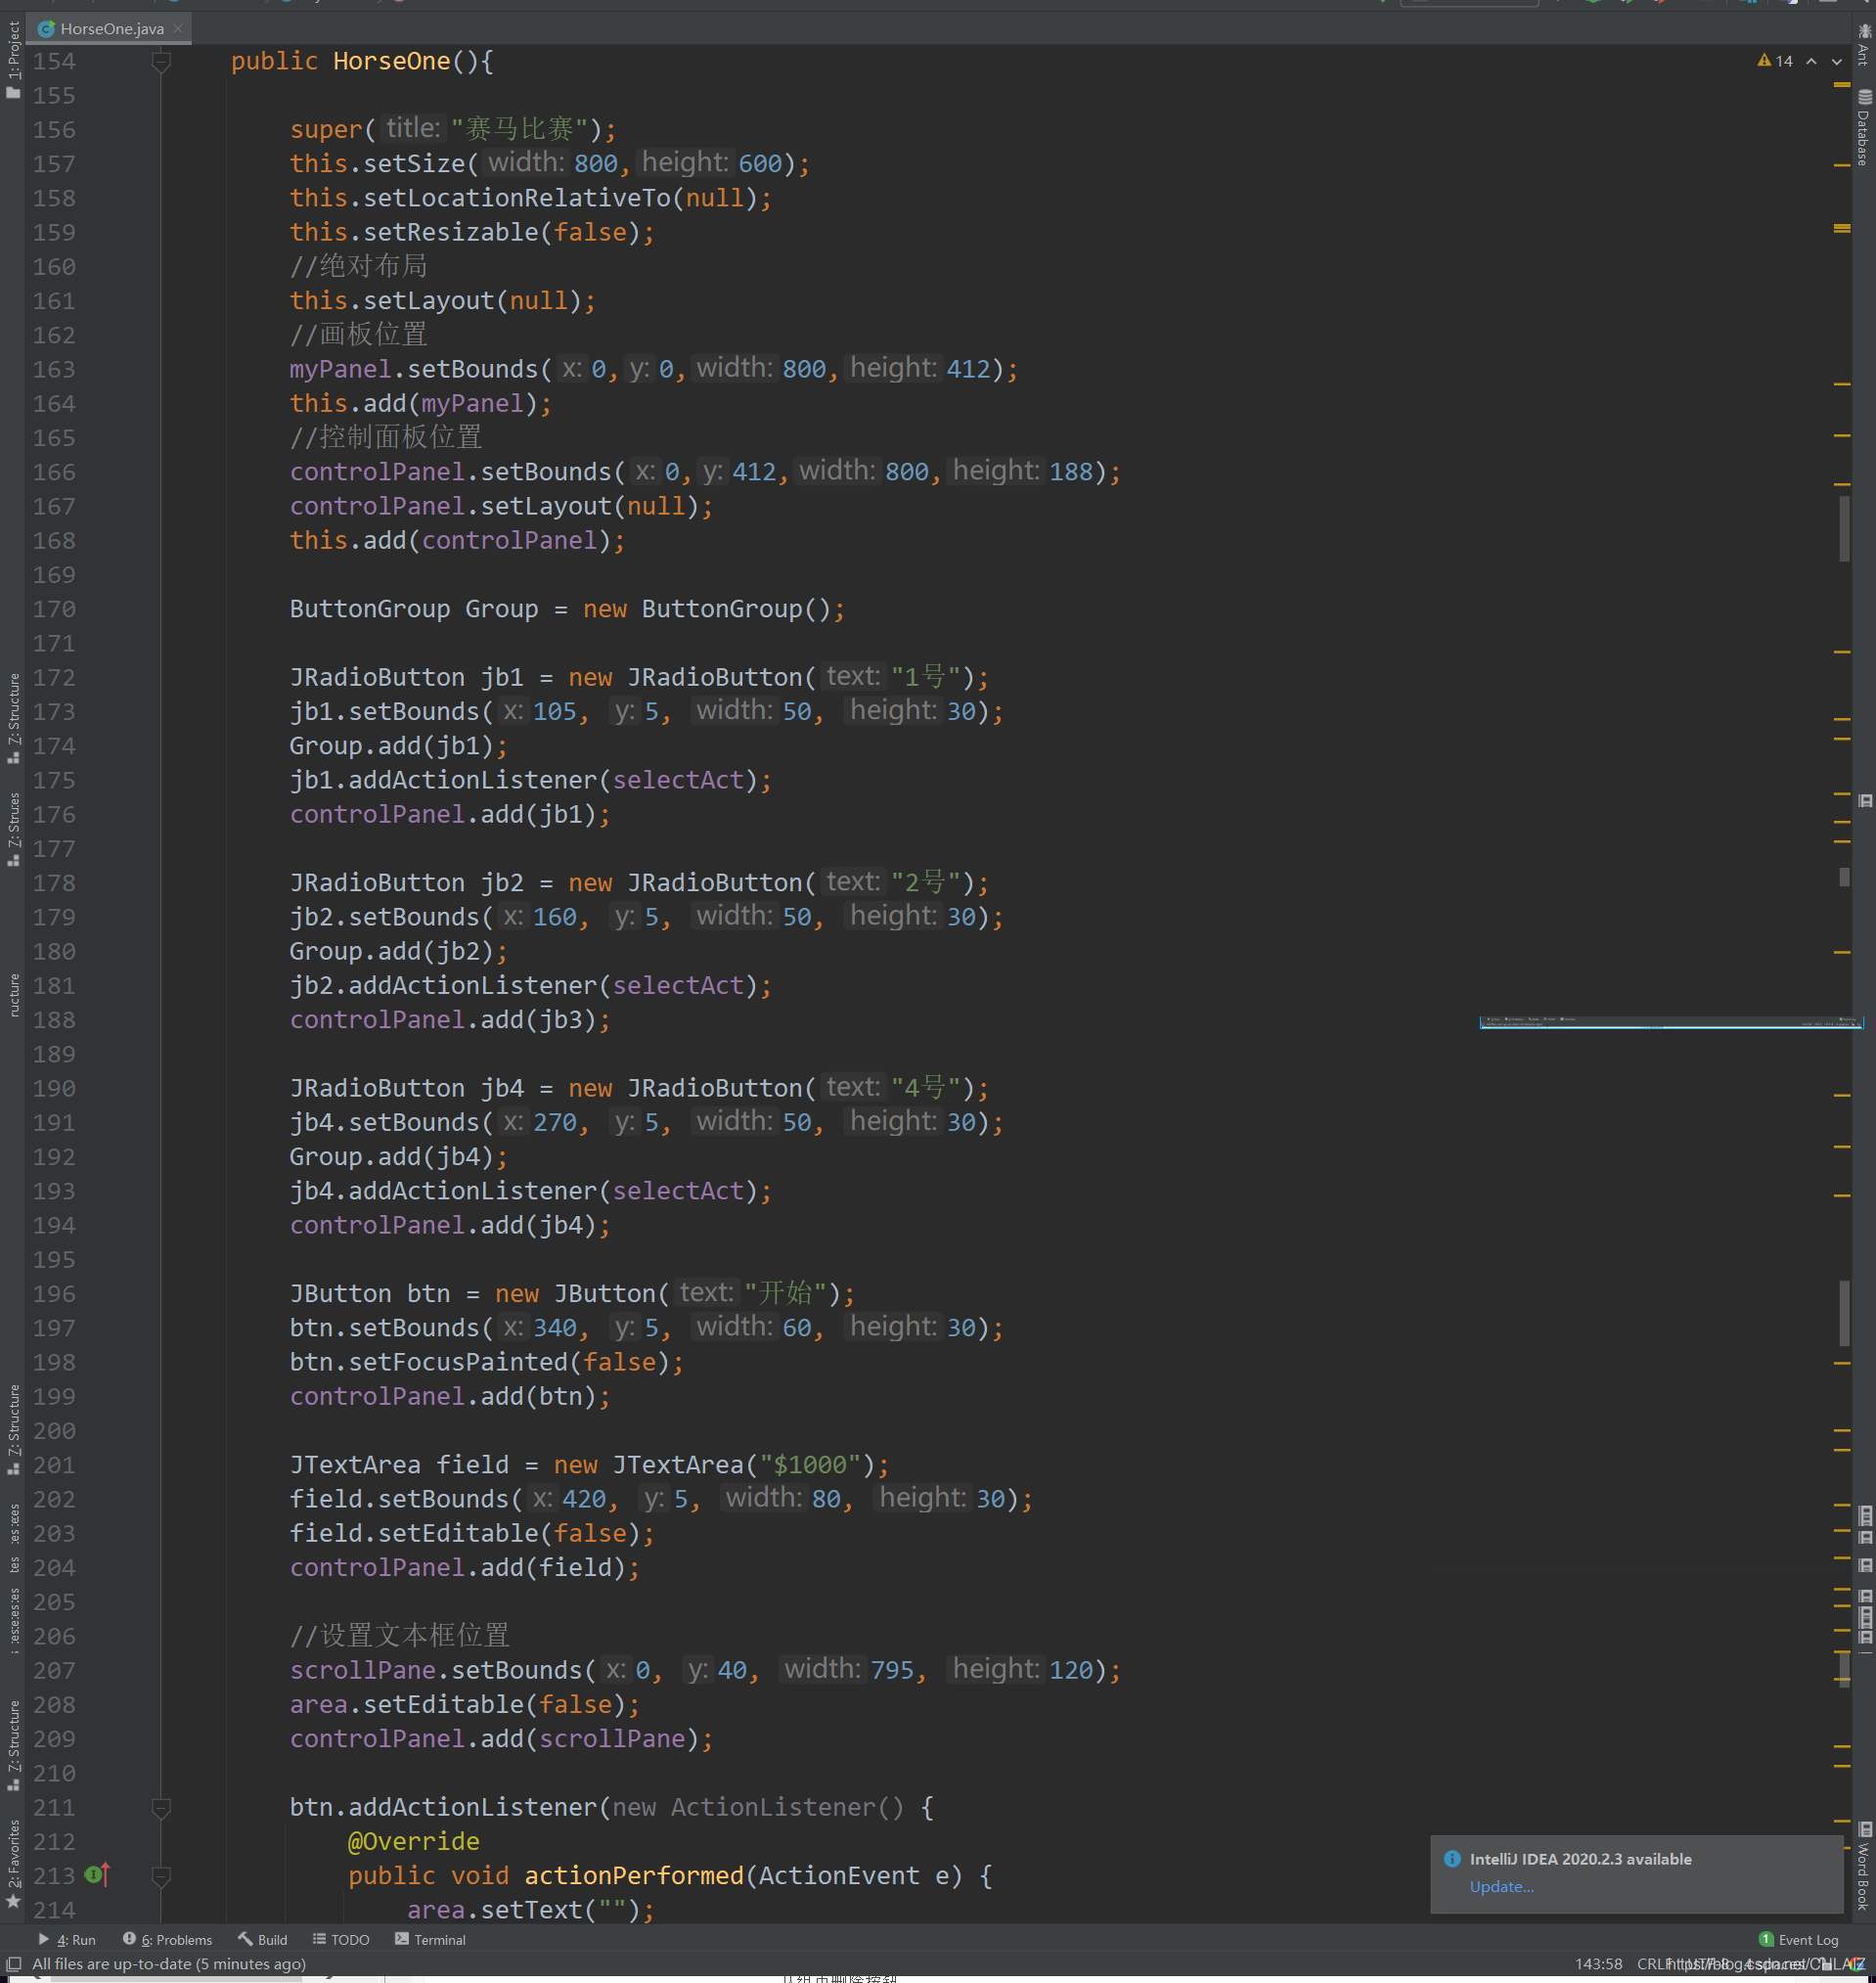Open the 6: Problems tool window
The width and height of the screenshot is (1876, 1983).
pyautogui.click(x=168, y=1940)
